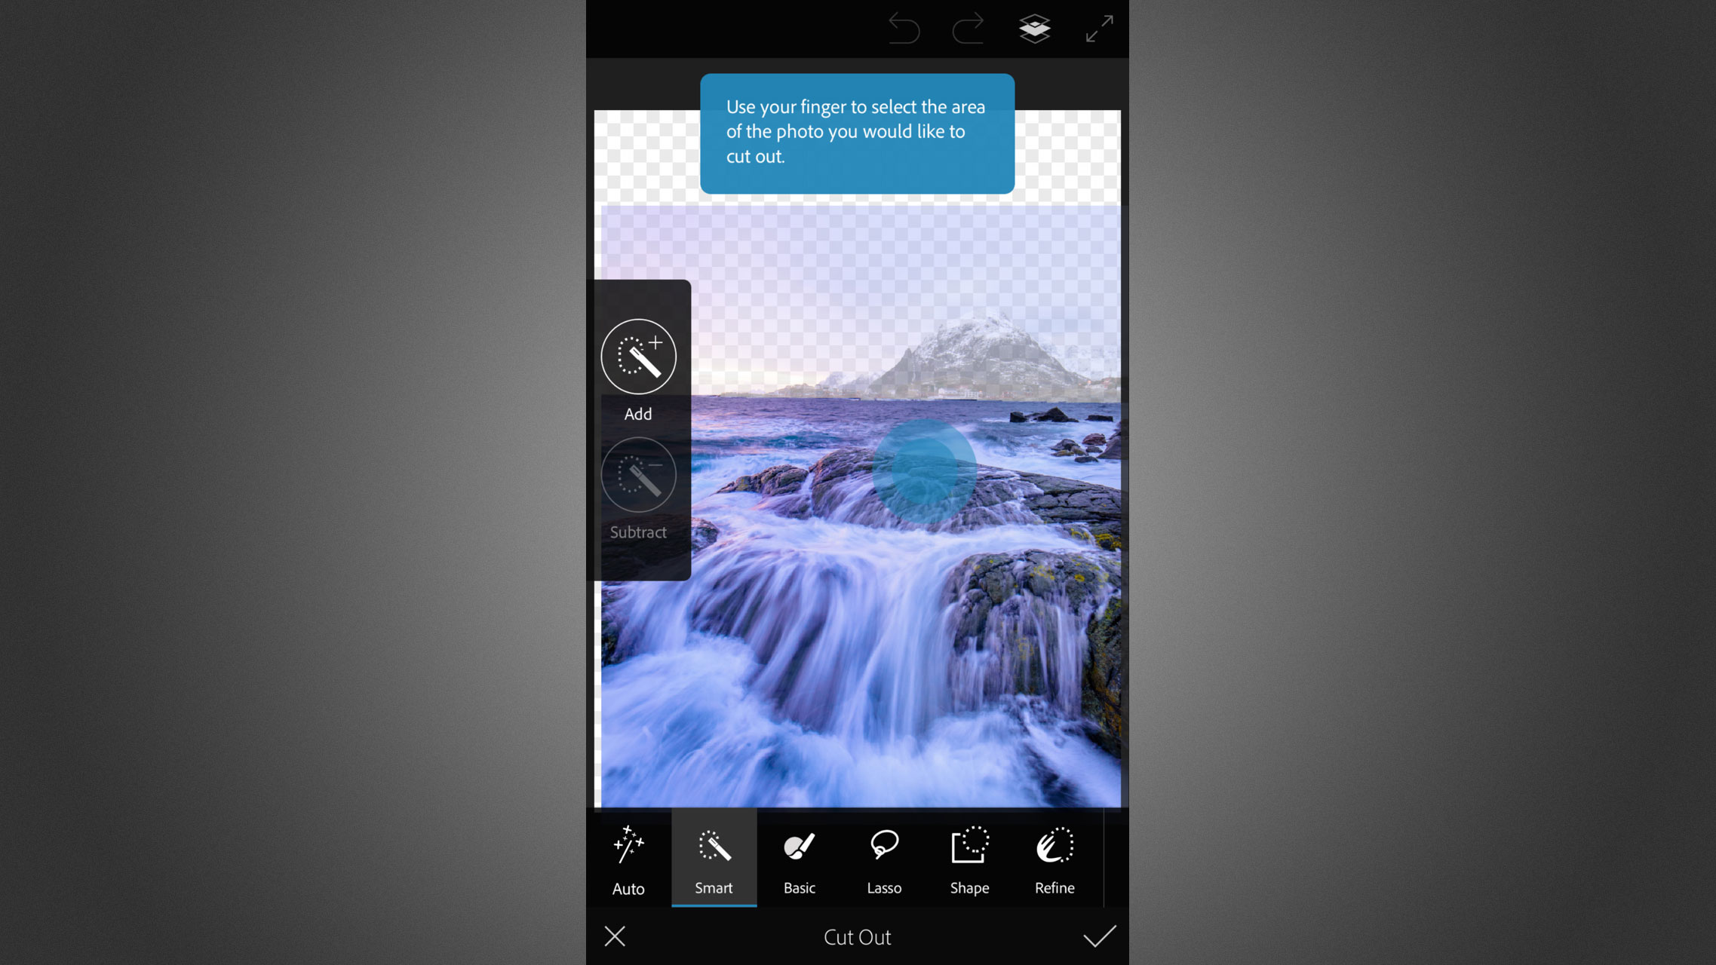1716x965 pixels.
Task: Select the Smart selection tool
Action: pyautogui.click(x=713, y=860)
